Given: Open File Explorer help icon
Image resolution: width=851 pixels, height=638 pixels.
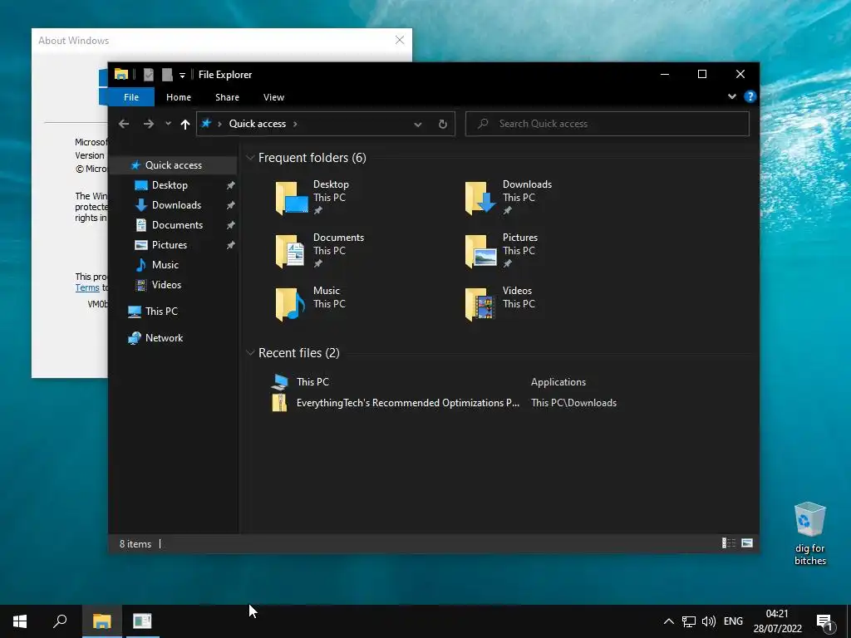Looking at the screenshot, I should click(750, 96).
